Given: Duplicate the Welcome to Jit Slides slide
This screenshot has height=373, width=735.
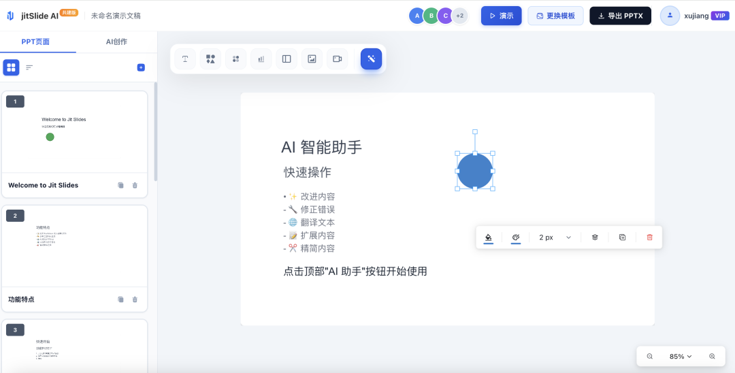Looking at the screenshot, I should click(121, 185).
